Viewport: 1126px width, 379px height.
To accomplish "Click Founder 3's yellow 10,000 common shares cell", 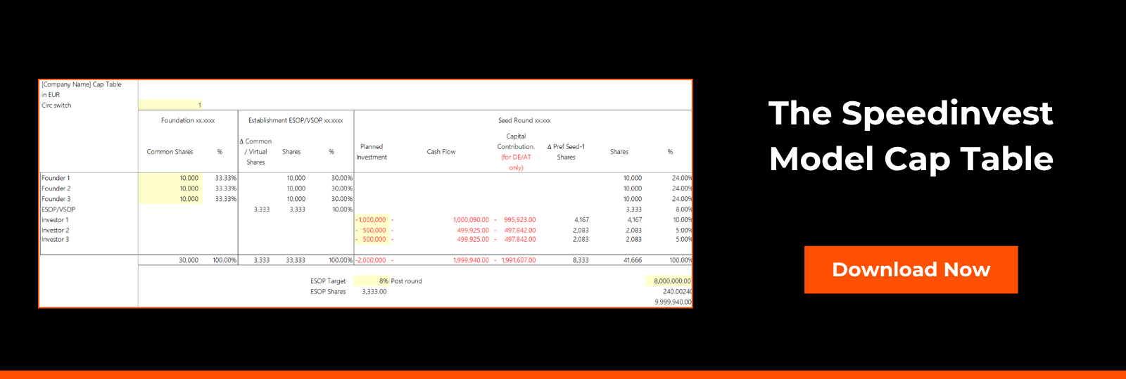I will pyautogui.click(x=170, y=199).
